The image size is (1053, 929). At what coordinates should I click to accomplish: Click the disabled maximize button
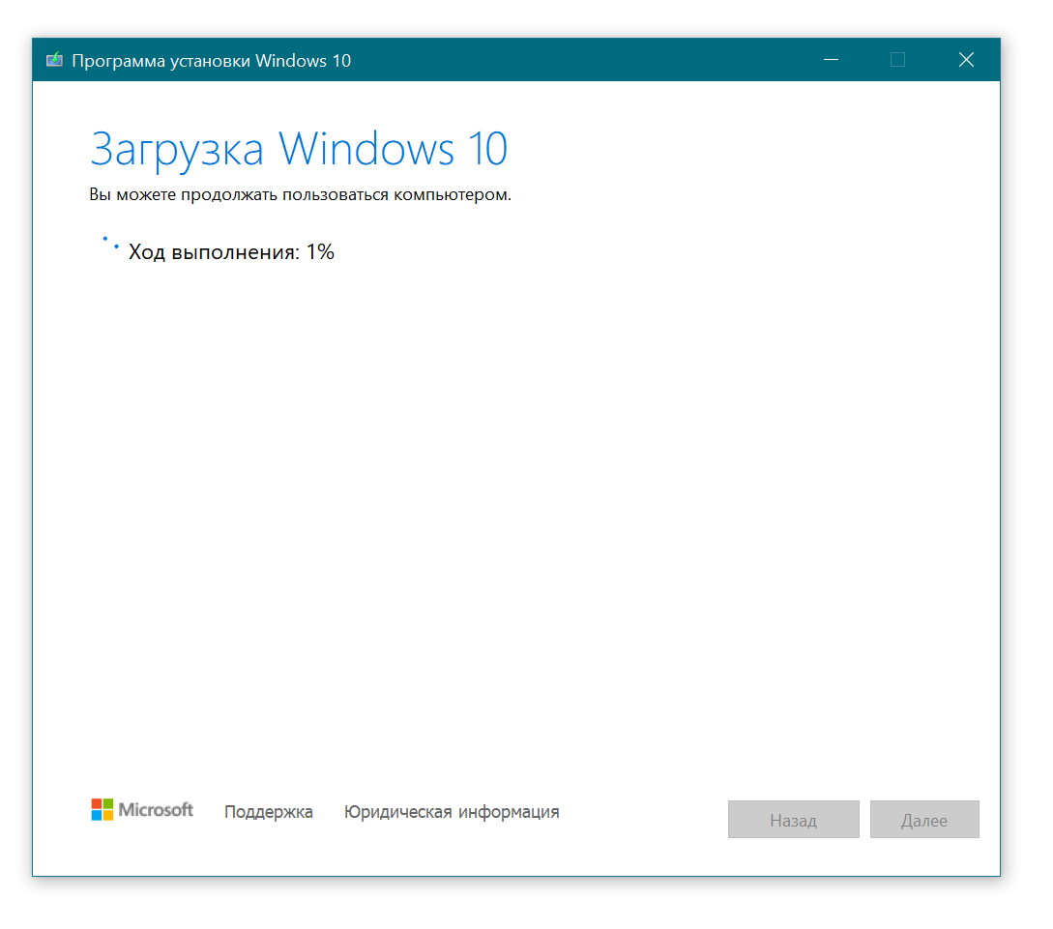coord(898,60)
